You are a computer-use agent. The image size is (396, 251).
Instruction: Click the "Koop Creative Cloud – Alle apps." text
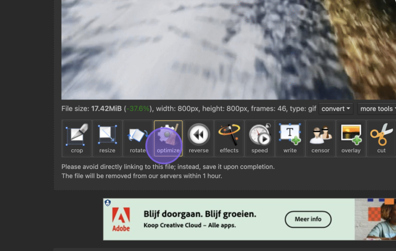point(189,225)
